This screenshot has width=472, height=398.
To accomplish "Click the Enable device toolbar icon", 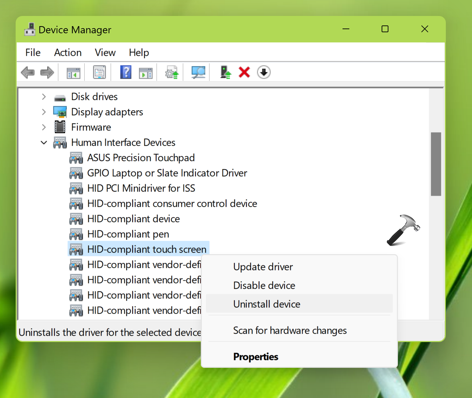I will coord(225,72).
